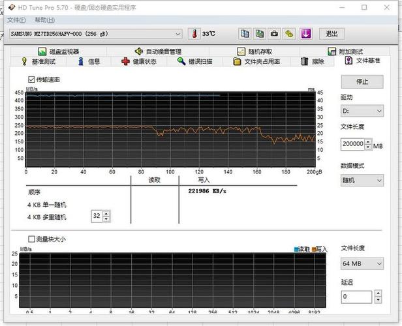Viewport: 402px width, 326px height.
Task: Switch to the 附加测试 tab
Action: pos(345,52)
